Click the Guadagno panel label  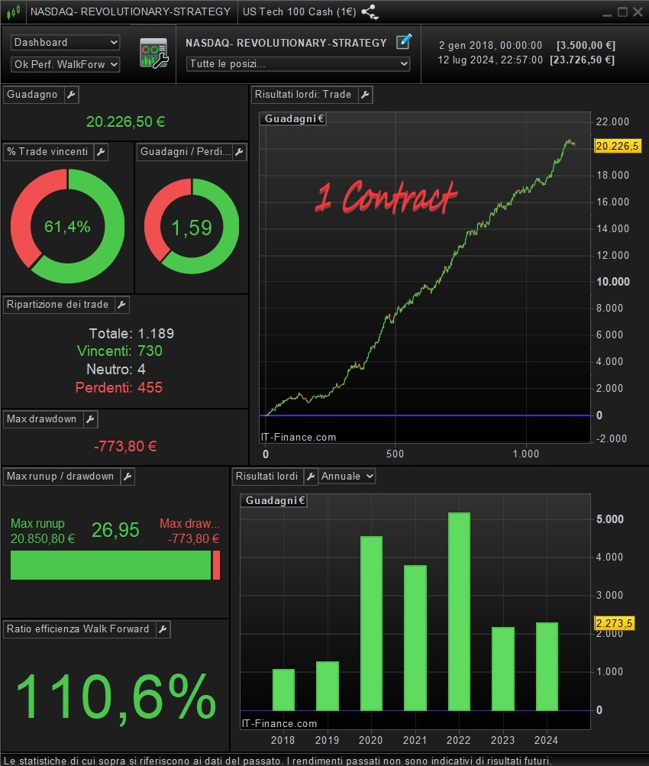[x=32, y=95]
